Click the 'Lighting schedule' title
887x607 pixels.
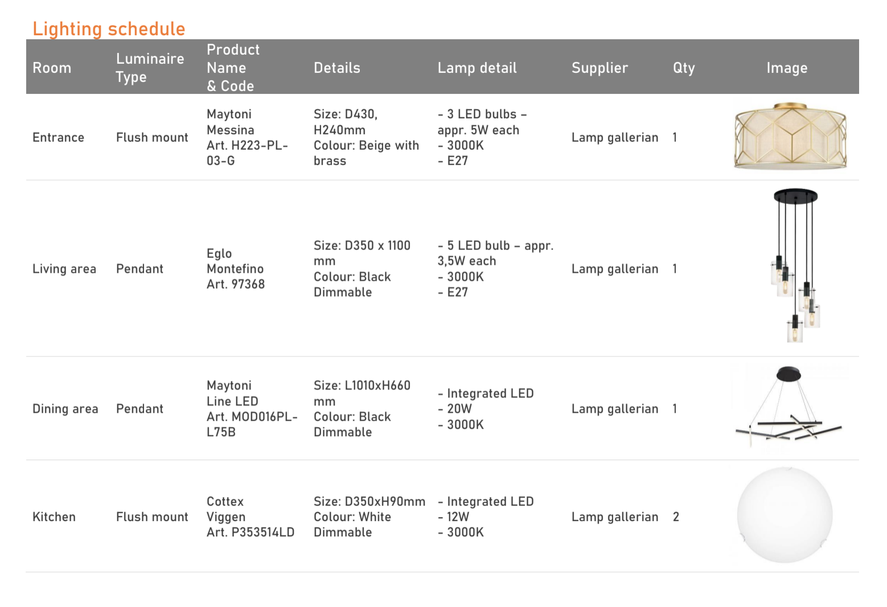point(109,28)
